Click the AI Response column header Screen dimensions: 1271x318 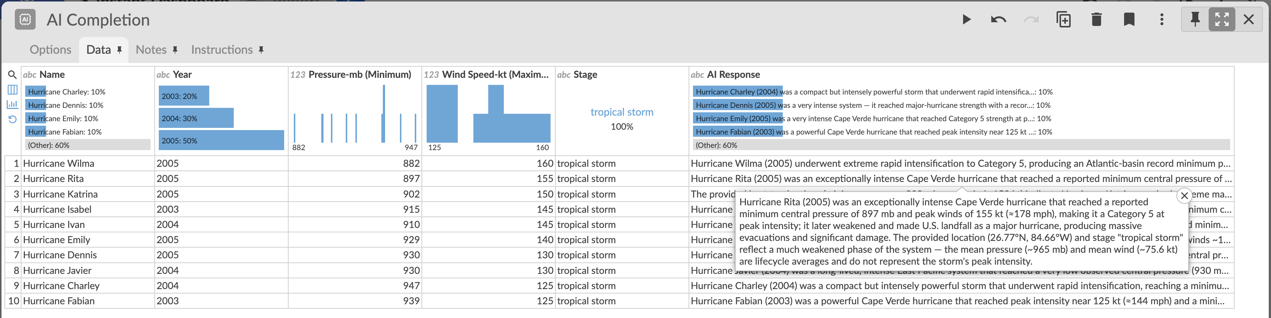click(961, 74)
